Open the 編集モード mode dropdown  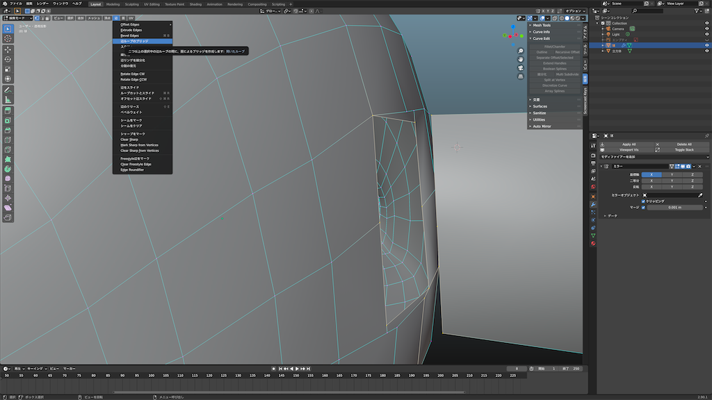pyautogui.click(x=17, y=18)
